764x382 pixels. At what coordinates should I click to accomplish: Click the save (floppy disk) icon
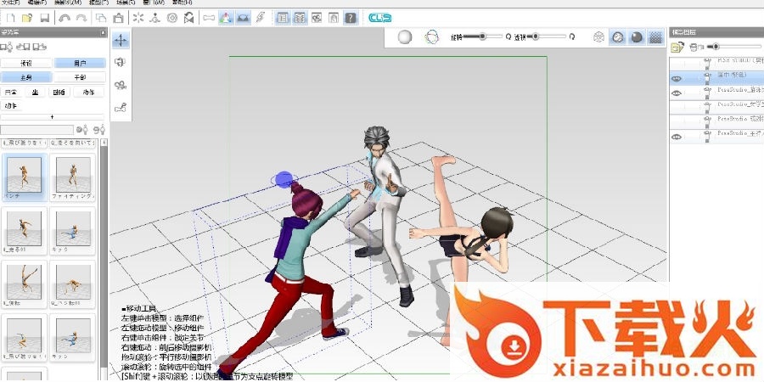click(44, 18)
